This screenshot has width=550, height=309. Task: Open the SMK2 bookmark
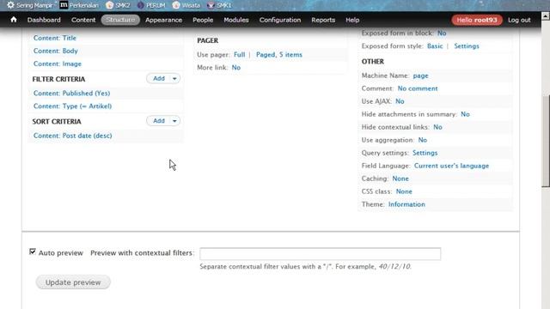[x=118, y=5]
